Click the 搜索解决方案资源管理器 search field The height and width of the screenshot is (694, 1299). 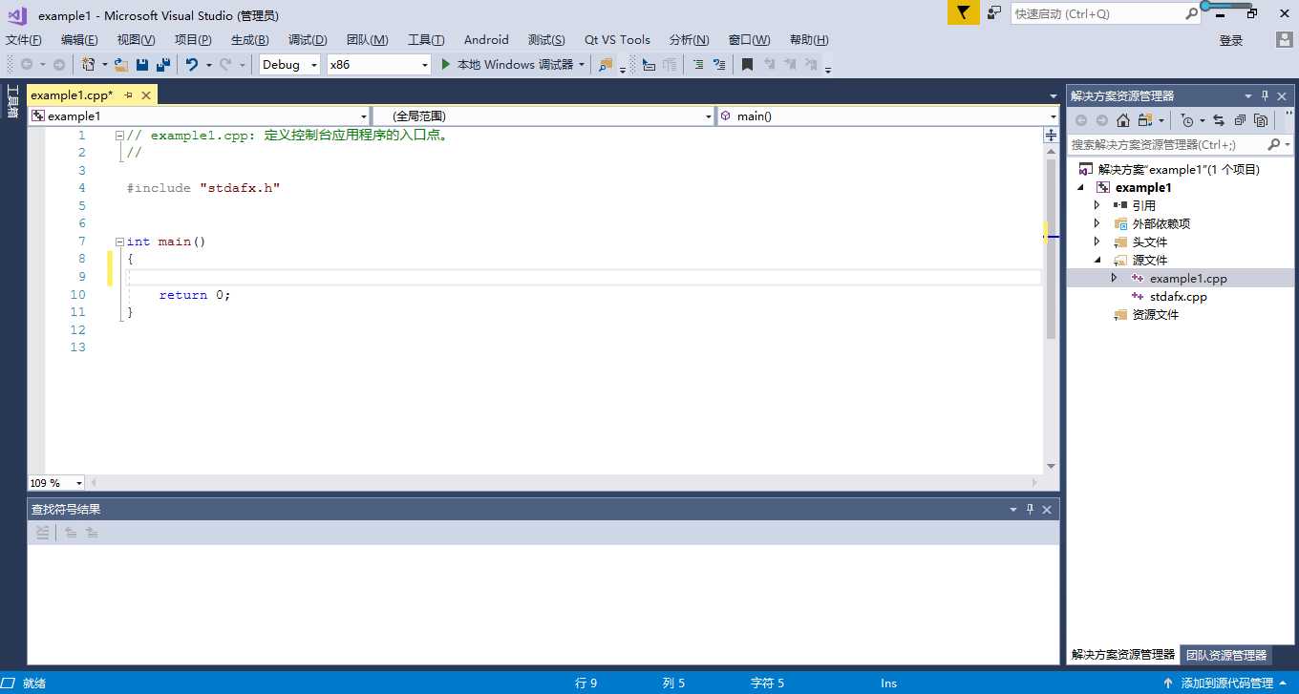(1181, 144)
